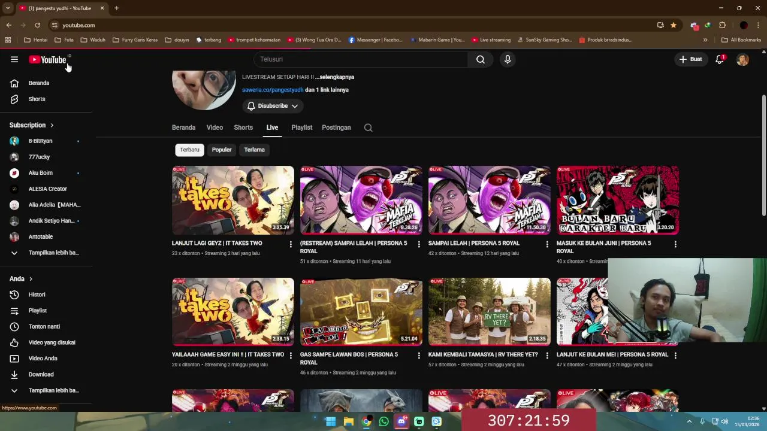This screenshot has width=767, height=431.
Task: Open GAS SAMPE LAWAN BOS thumbnail
Action: click(x=361, y=311)
